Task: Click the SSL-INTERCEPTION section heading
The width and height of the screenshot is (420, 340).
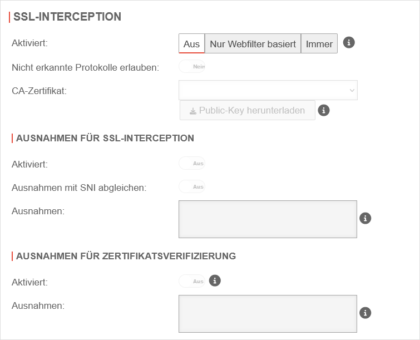Action: tap(67, 17)
